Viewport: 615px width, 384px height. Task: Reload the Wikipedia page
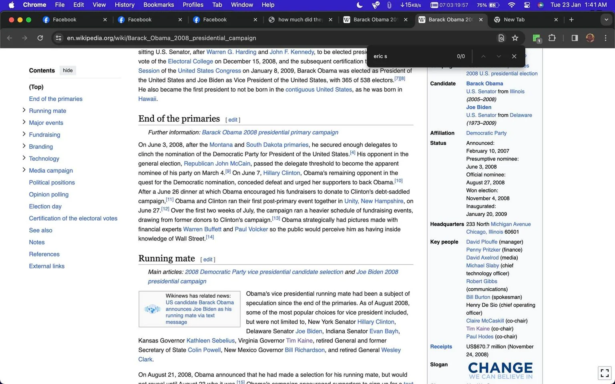click(40, 38)
